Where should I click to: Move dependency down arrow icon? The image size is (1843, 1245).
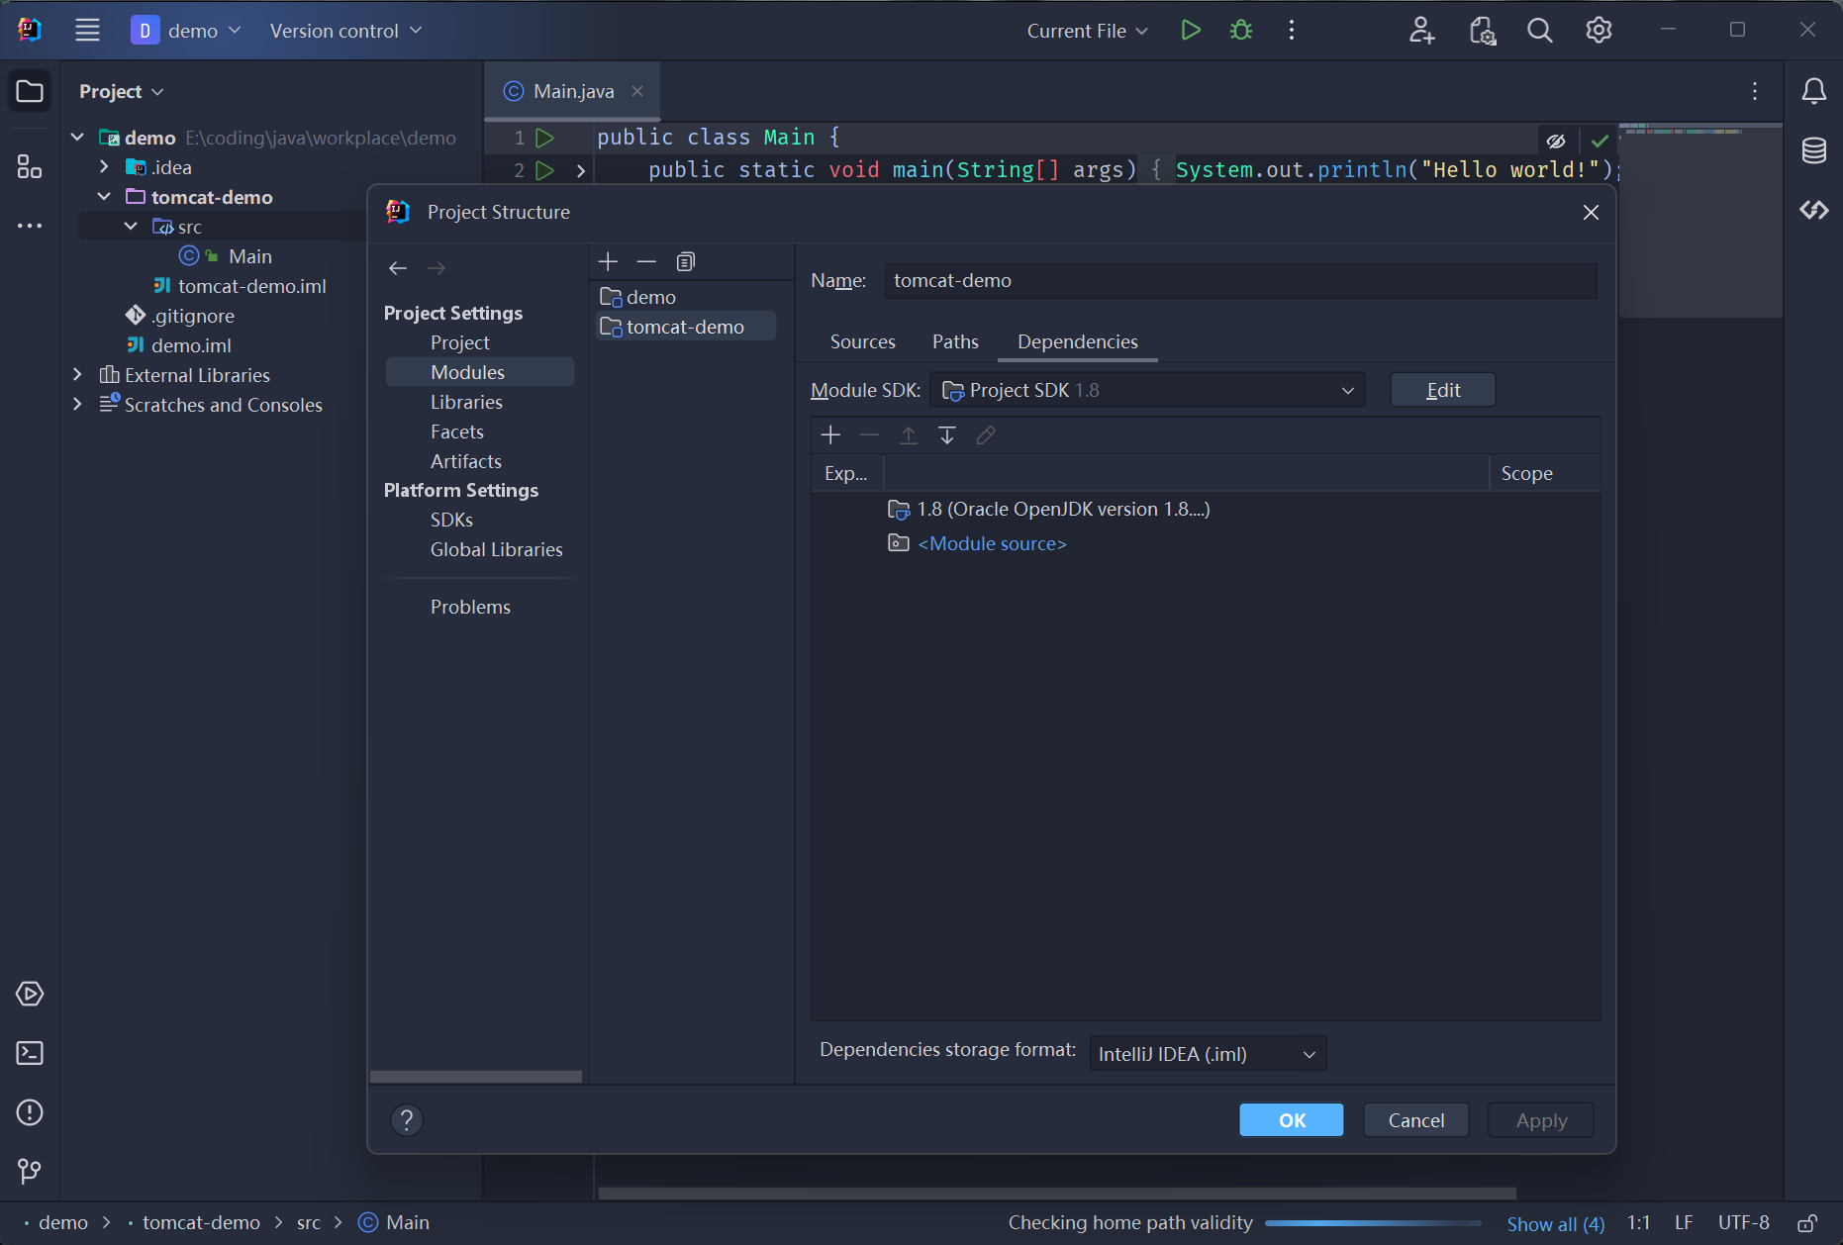click(946, 435)
